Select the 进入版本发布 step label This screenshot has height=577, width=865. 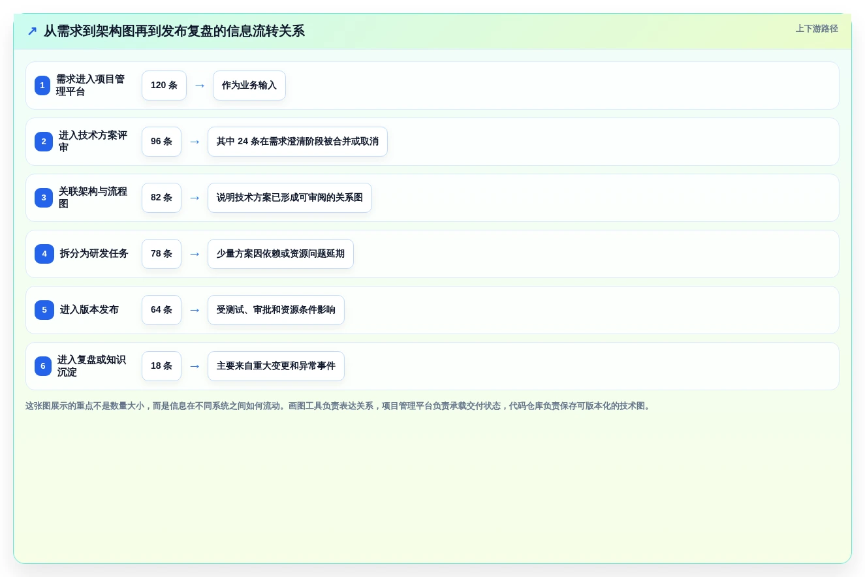tap(89, 310)
